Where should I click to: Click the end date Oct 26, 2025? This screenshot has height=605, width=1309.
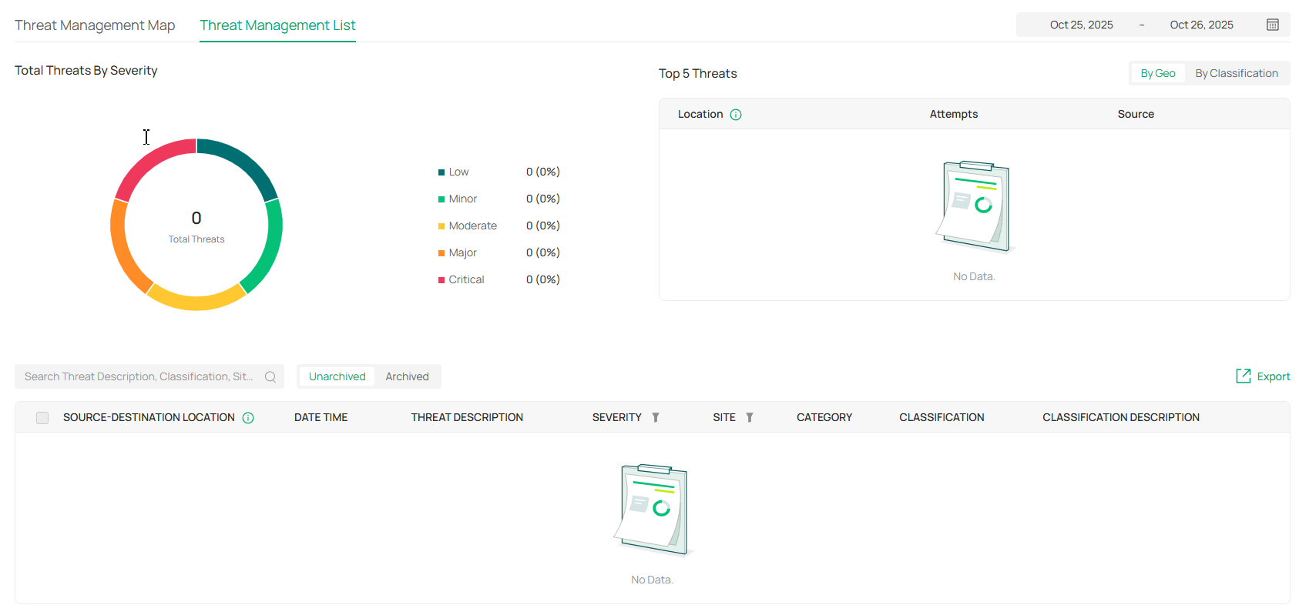pyautogui.click(x=1201, y=25)
